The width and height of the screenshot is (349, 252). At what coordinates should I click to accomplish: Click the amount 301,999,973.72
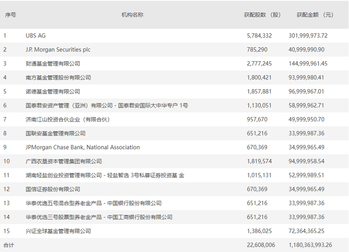pyautogui.click(x=308, y=35)
